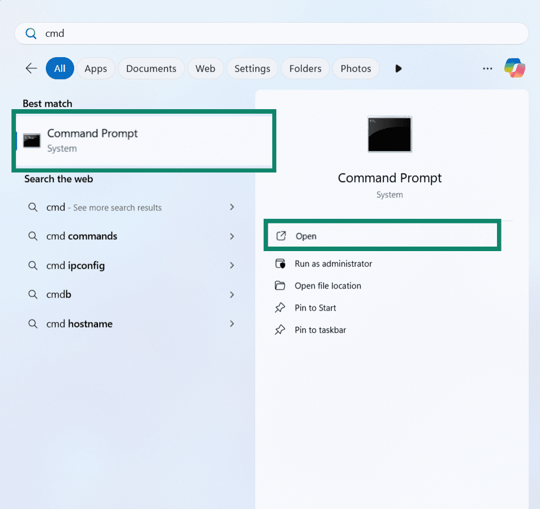This screenshot has height=509, width=540.
Task: Expand the cmd ipconfig suggestion chevron
Action: (x=232, y=265)
